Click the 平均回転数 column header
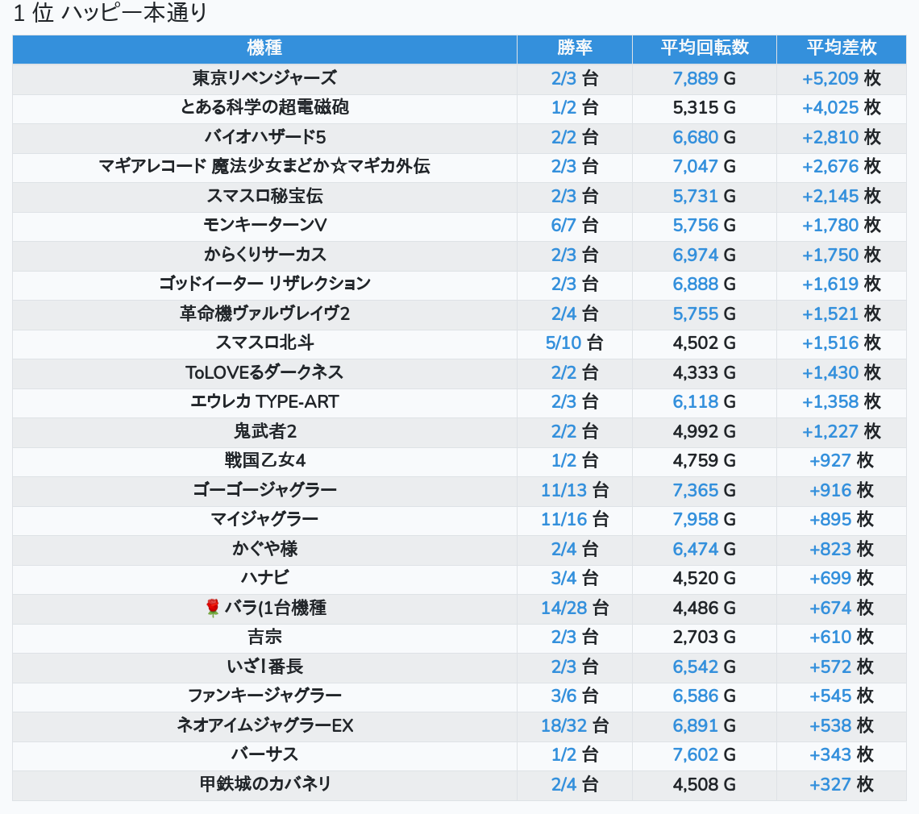Image resolution: width=919 pixels, height=814 pixels. (704, 48)
